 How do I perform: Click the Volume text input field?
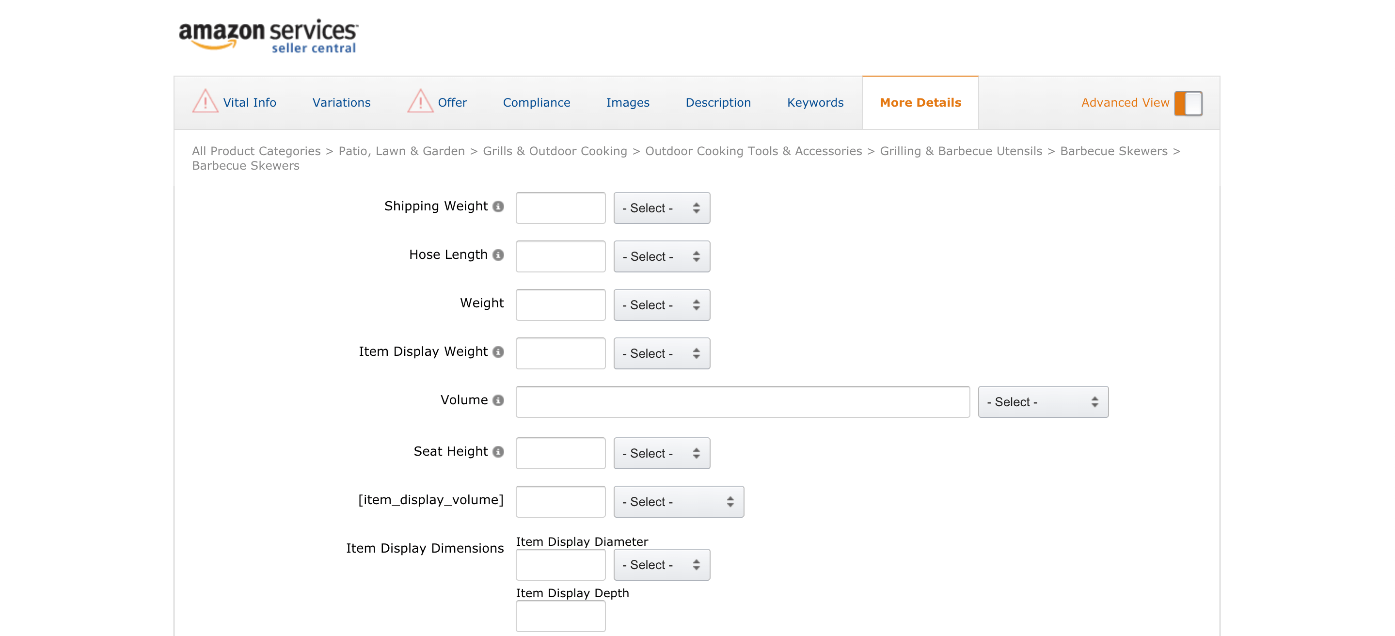pyautogui.click(x=742, y=402)
